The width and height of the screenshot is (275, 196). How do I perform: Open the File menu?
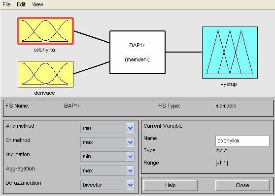6,4
